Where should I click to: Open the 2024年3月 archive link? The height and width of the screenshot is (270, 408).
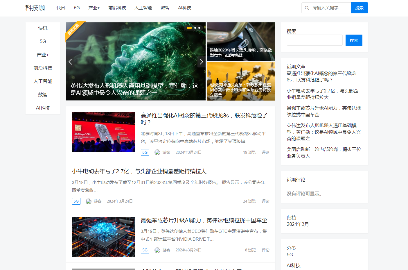(x=298, y=224)
